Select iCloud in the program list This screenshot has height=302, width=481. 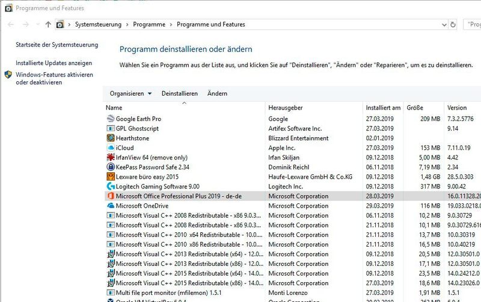click(124, 147)
